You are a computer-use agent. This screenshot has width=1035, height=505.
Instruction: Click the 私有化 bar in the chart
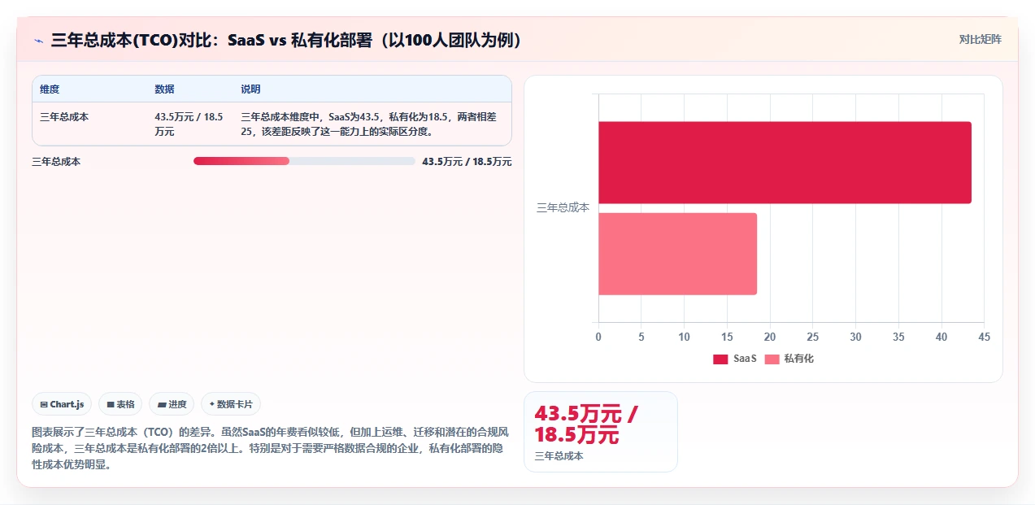(677, 254)
